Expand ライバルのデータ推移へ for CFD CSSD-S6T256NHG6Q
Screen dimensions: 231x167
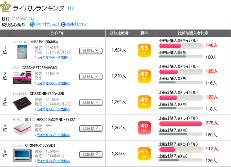point(52,83)
